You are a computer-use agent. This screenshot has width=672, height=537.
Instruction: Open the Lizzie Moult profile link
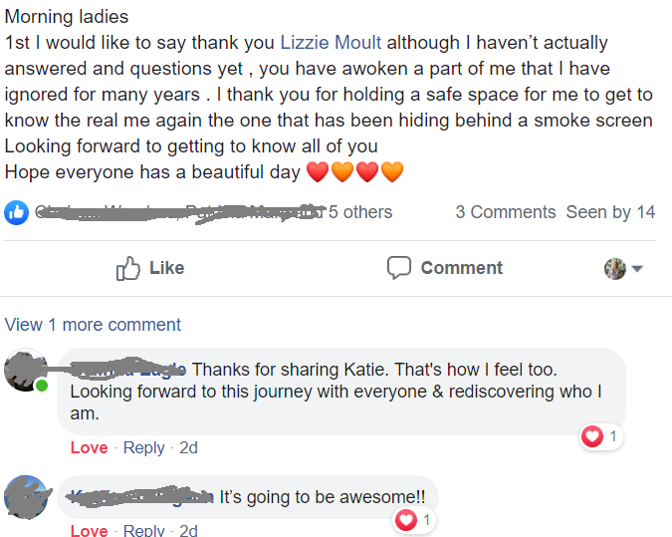(331, 44)
